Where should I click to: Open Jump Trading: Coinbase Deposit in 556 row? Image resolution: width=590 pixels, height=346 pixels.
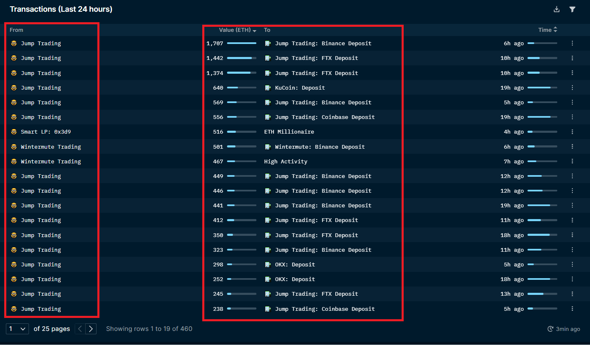click(x=325, y=117)
